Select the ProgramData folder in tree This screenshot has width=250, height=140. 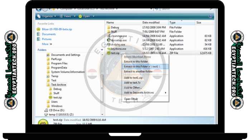[x=59, y=68]
